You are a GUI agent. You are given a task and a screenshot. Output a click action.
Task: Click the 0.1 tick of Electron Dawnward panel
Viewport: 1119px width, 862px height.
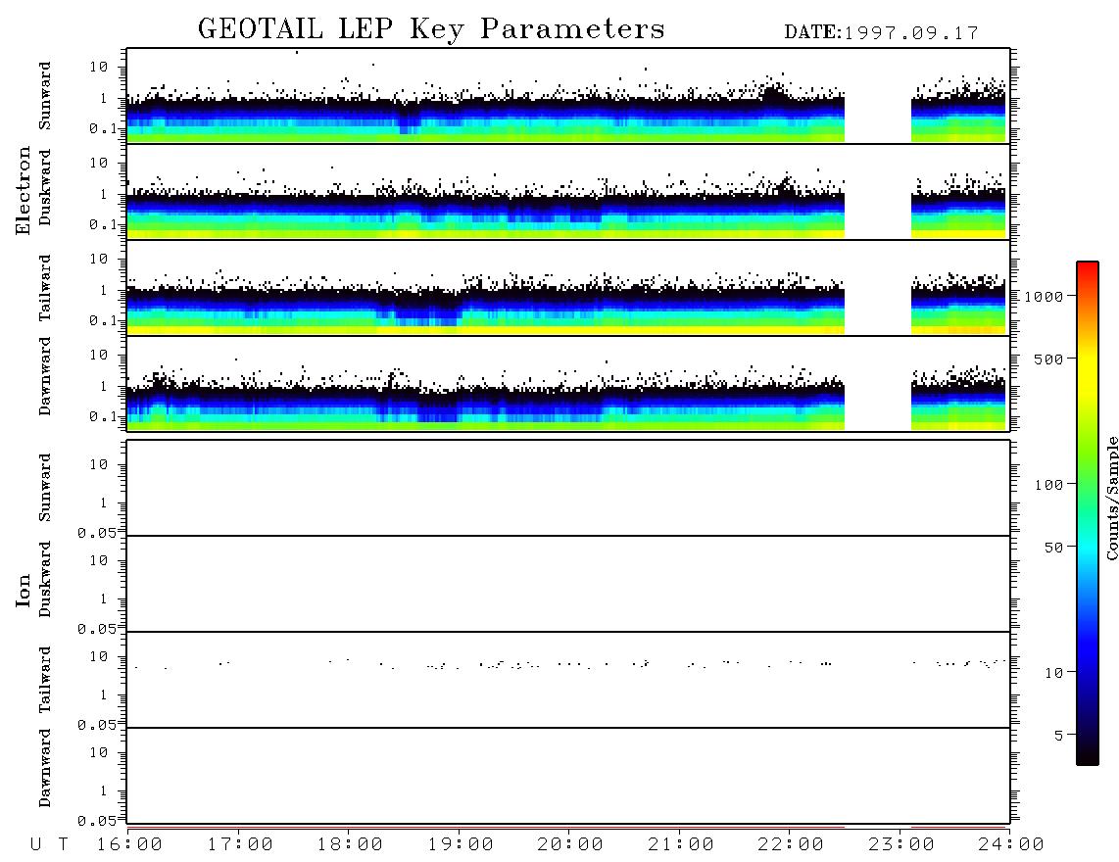(102, 416)
